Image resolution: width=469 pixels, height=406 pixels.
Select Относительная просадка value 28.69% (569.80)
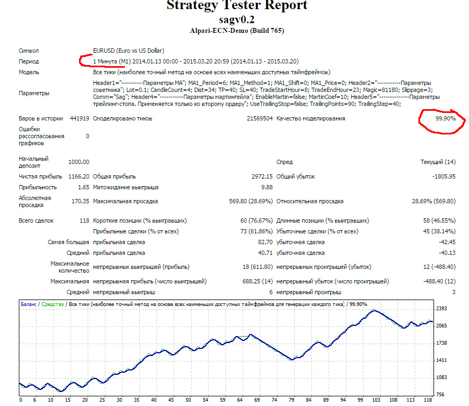(x=434, y=201)
